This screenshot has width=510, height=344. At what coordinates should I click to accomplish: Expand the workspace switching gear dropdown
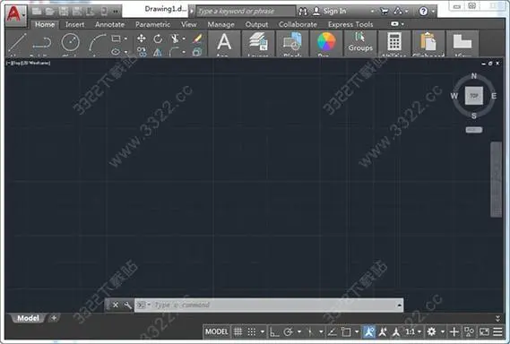coord(443,331)
